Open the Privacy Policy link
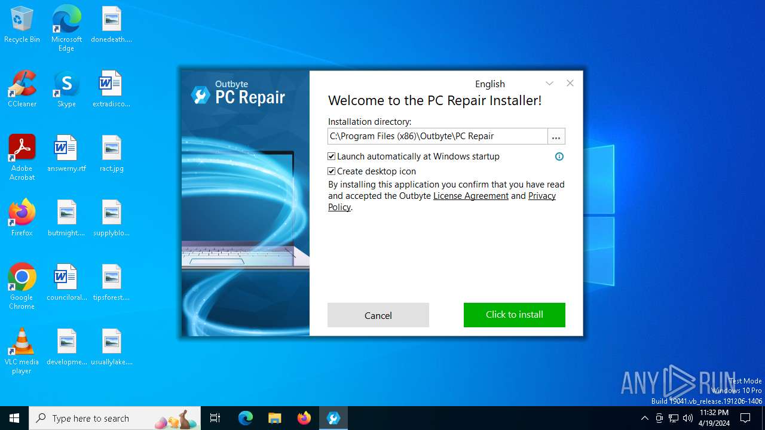The image size is (765, 430). 442,201
